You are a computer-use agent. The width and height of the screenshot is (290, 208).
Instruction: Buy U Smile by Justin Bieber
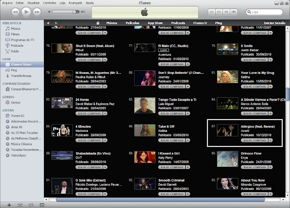[x=255, y=60]
